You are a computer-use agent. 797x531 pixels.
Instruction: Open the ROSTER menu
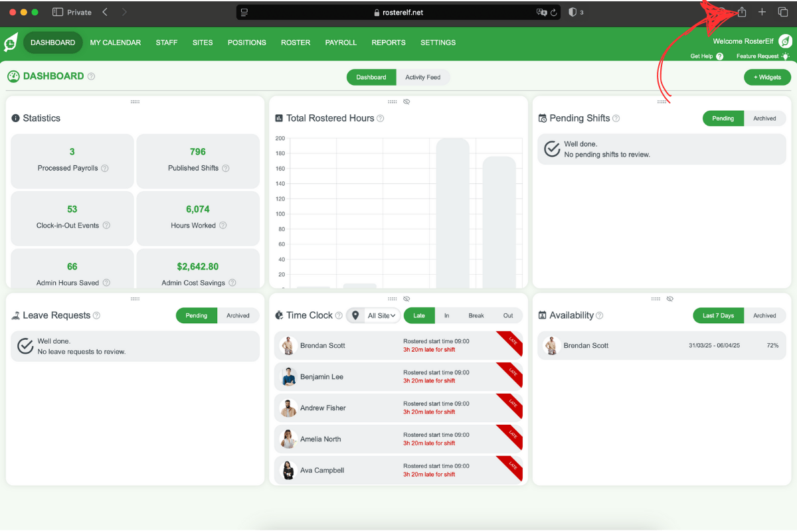pos(296,42)
